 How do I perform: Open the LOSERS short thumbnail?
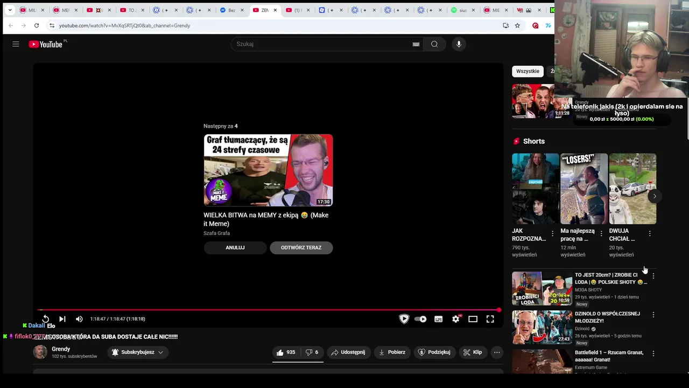[584, 189]
